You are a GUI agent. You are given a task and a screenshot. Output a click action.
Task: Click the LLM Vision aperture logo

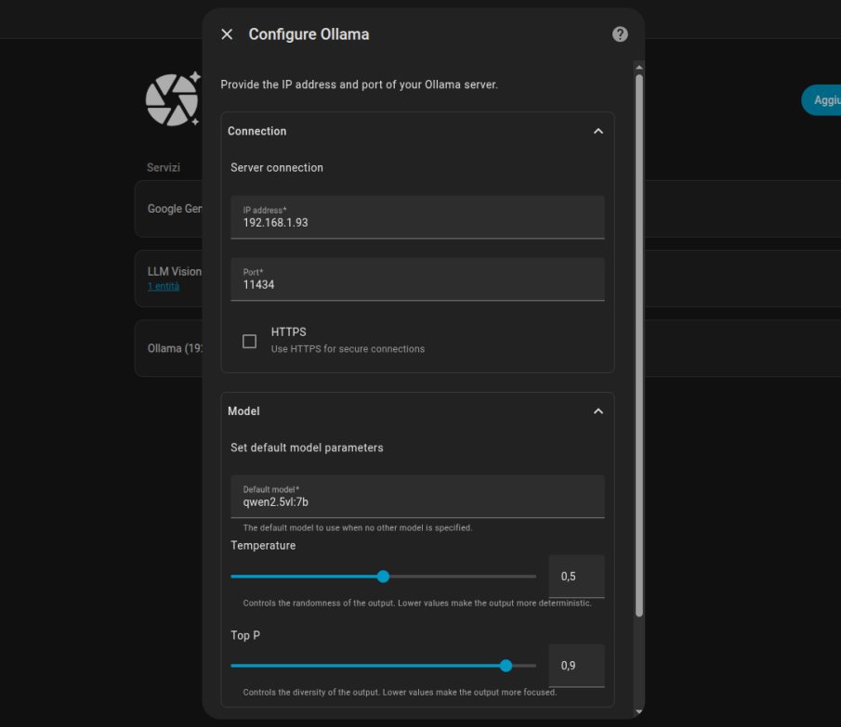(172, 98)
